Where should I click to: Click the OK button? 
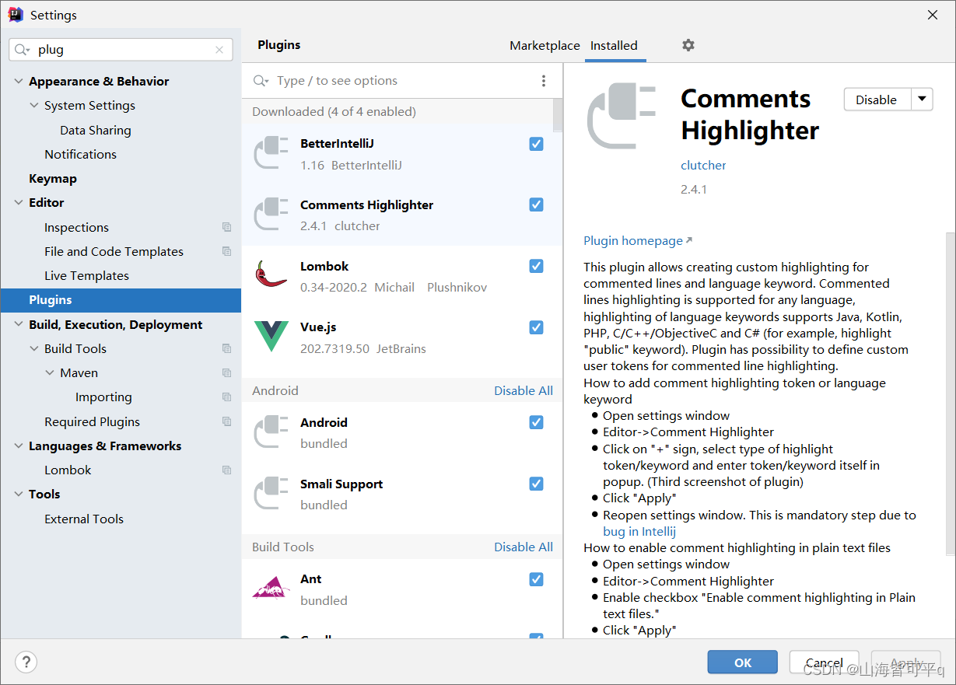[x=742, y=662]
